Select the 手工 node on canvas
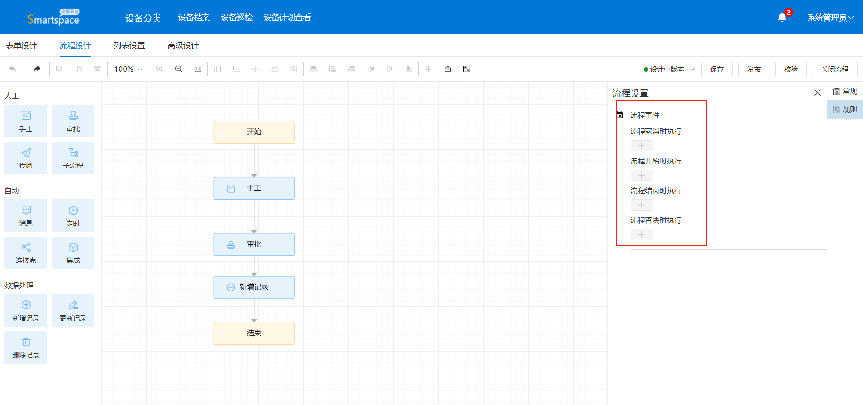This screenshot has height=405, width=863. pos(254,188)
